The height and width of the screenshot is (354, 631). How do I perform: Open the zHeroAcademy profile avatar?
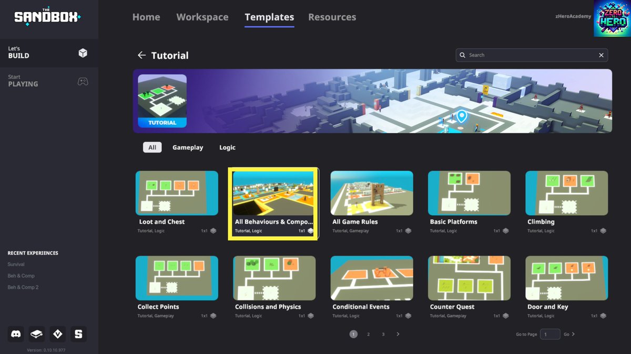pos(612,18)
